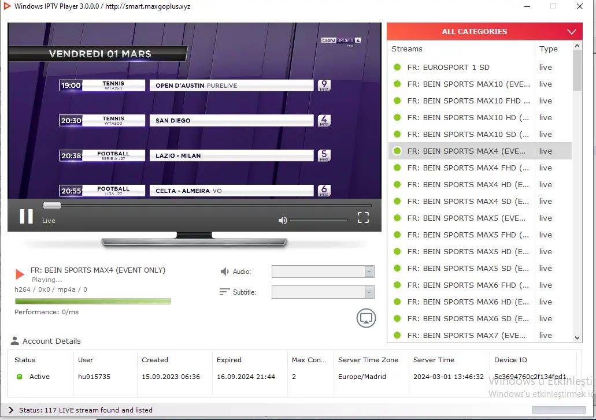The height and width of the screenshot is (420, 596).
Task: Select FR: EUROSPORT 1 SD stream
Action: [480, 67]
